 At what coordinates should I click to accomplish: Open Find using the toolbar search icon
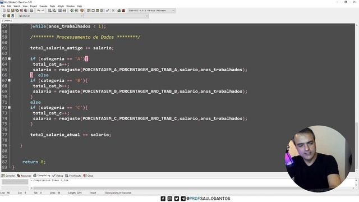pyautogui.click(x=50, y=11)
